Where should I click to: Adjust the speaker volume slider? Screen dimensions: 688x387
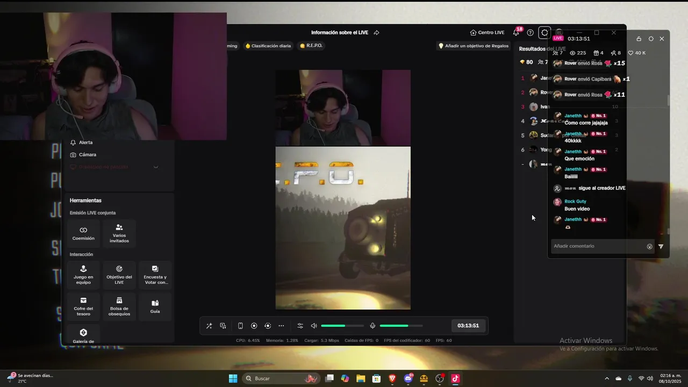coord(342,326)
